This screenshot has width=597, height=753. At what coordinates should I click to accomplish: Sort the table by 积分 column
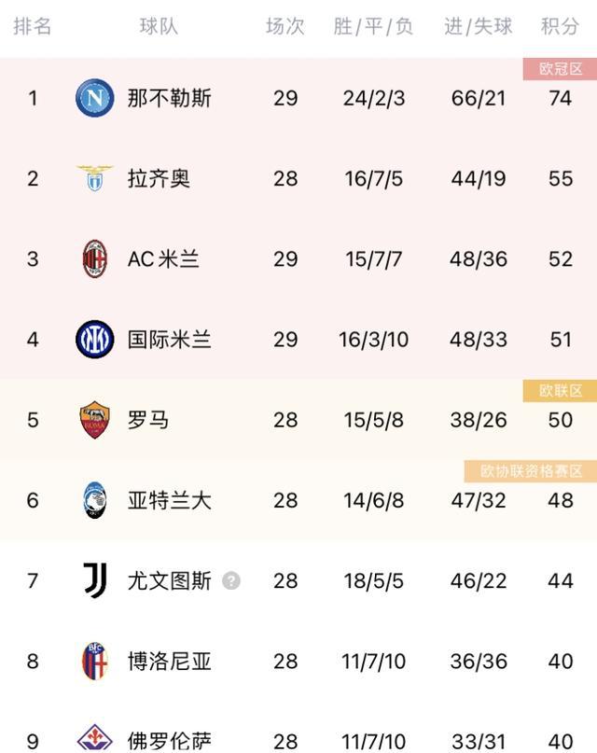559,28
